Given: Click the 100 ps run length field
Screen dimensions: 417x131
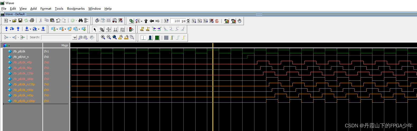Looking at the screenshot, I should [x=178, y=21].
